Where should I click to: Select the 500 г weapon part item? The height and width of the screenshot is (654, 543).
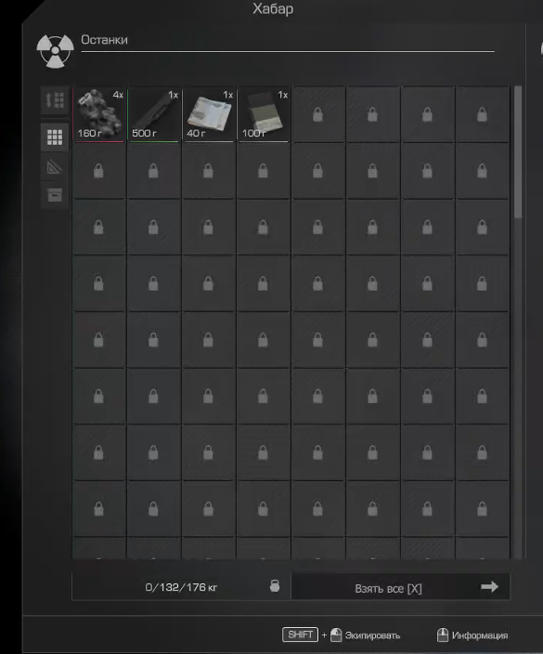(x=154, y=114)
